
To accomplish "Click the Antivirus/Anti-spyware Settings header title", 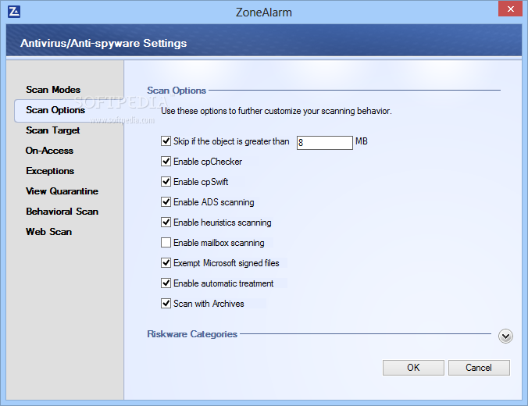I will (x=104, y=43).
